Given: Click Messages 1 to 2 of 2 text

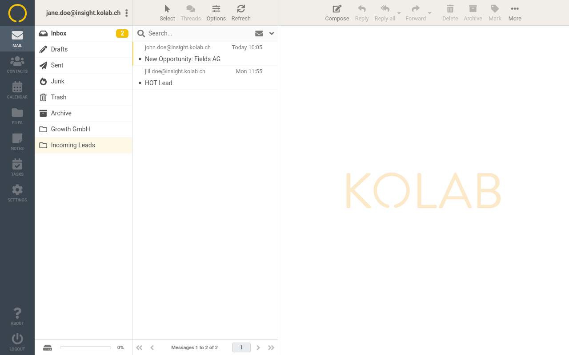Looking at the screenshot, I should pos(194,347).
